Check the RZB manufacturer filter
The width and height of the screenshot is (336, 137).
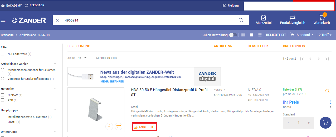[x=3, y=100]
